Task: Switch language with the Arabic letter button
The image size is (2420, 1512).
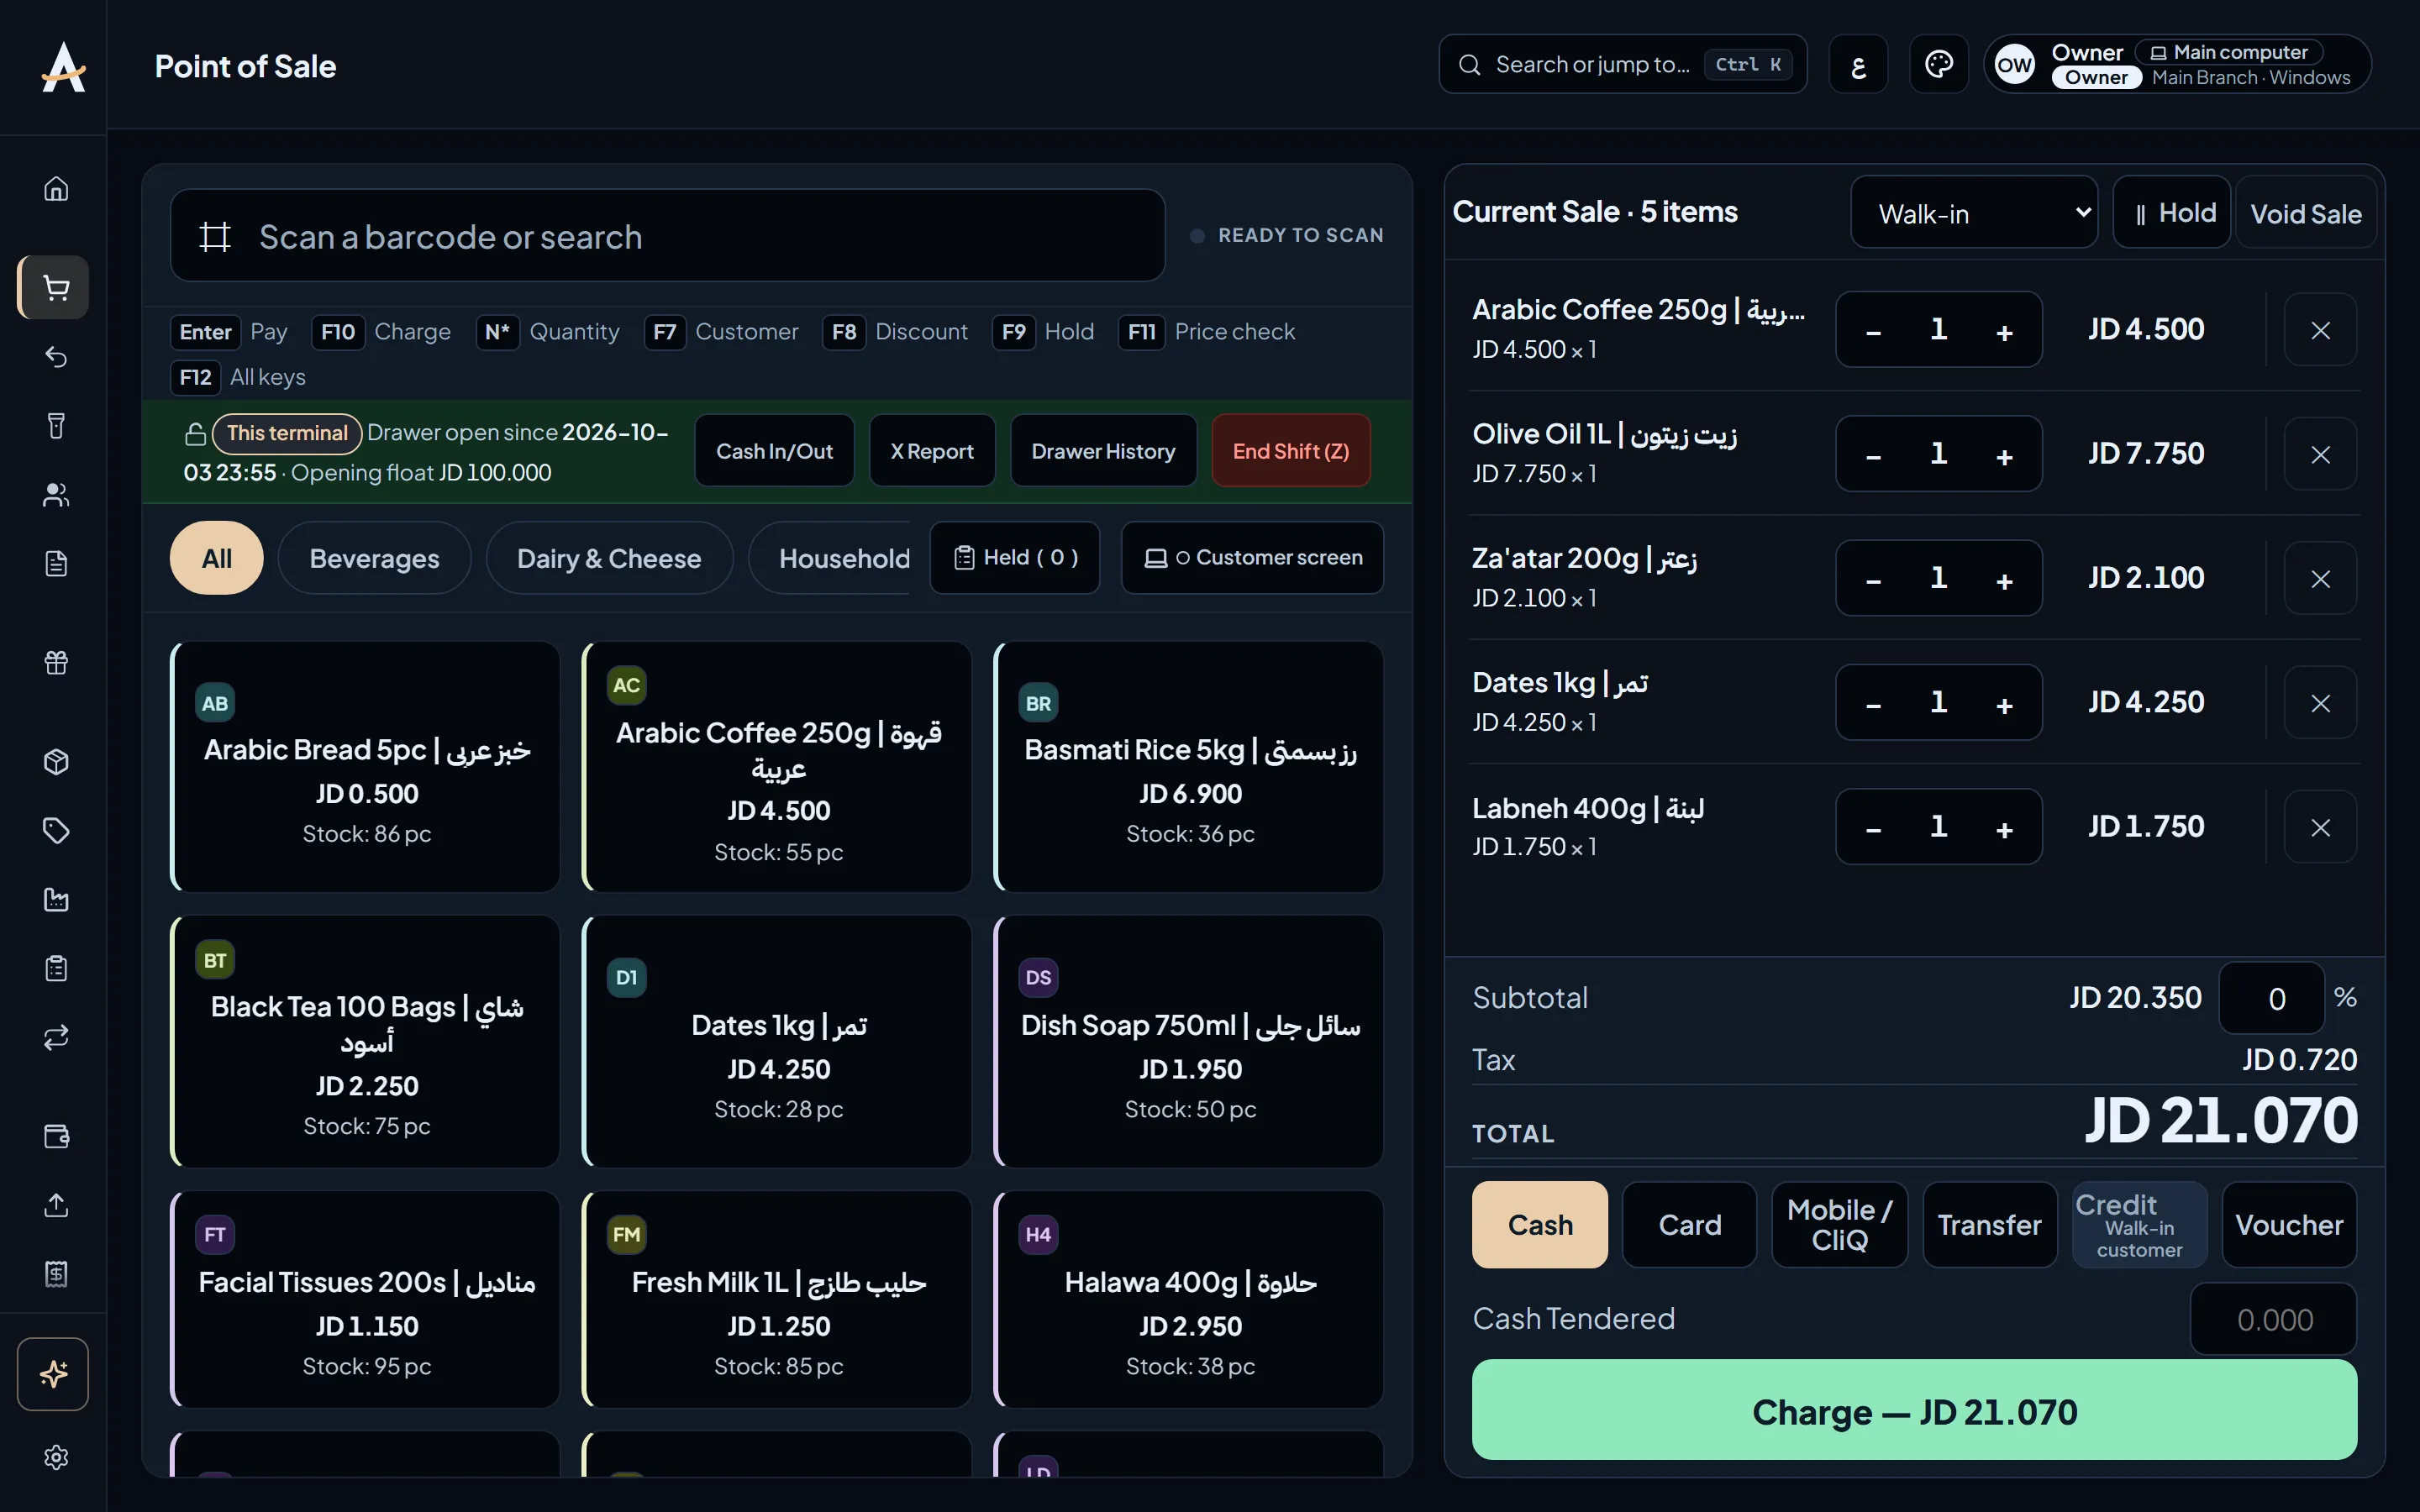Action: 1858,64
